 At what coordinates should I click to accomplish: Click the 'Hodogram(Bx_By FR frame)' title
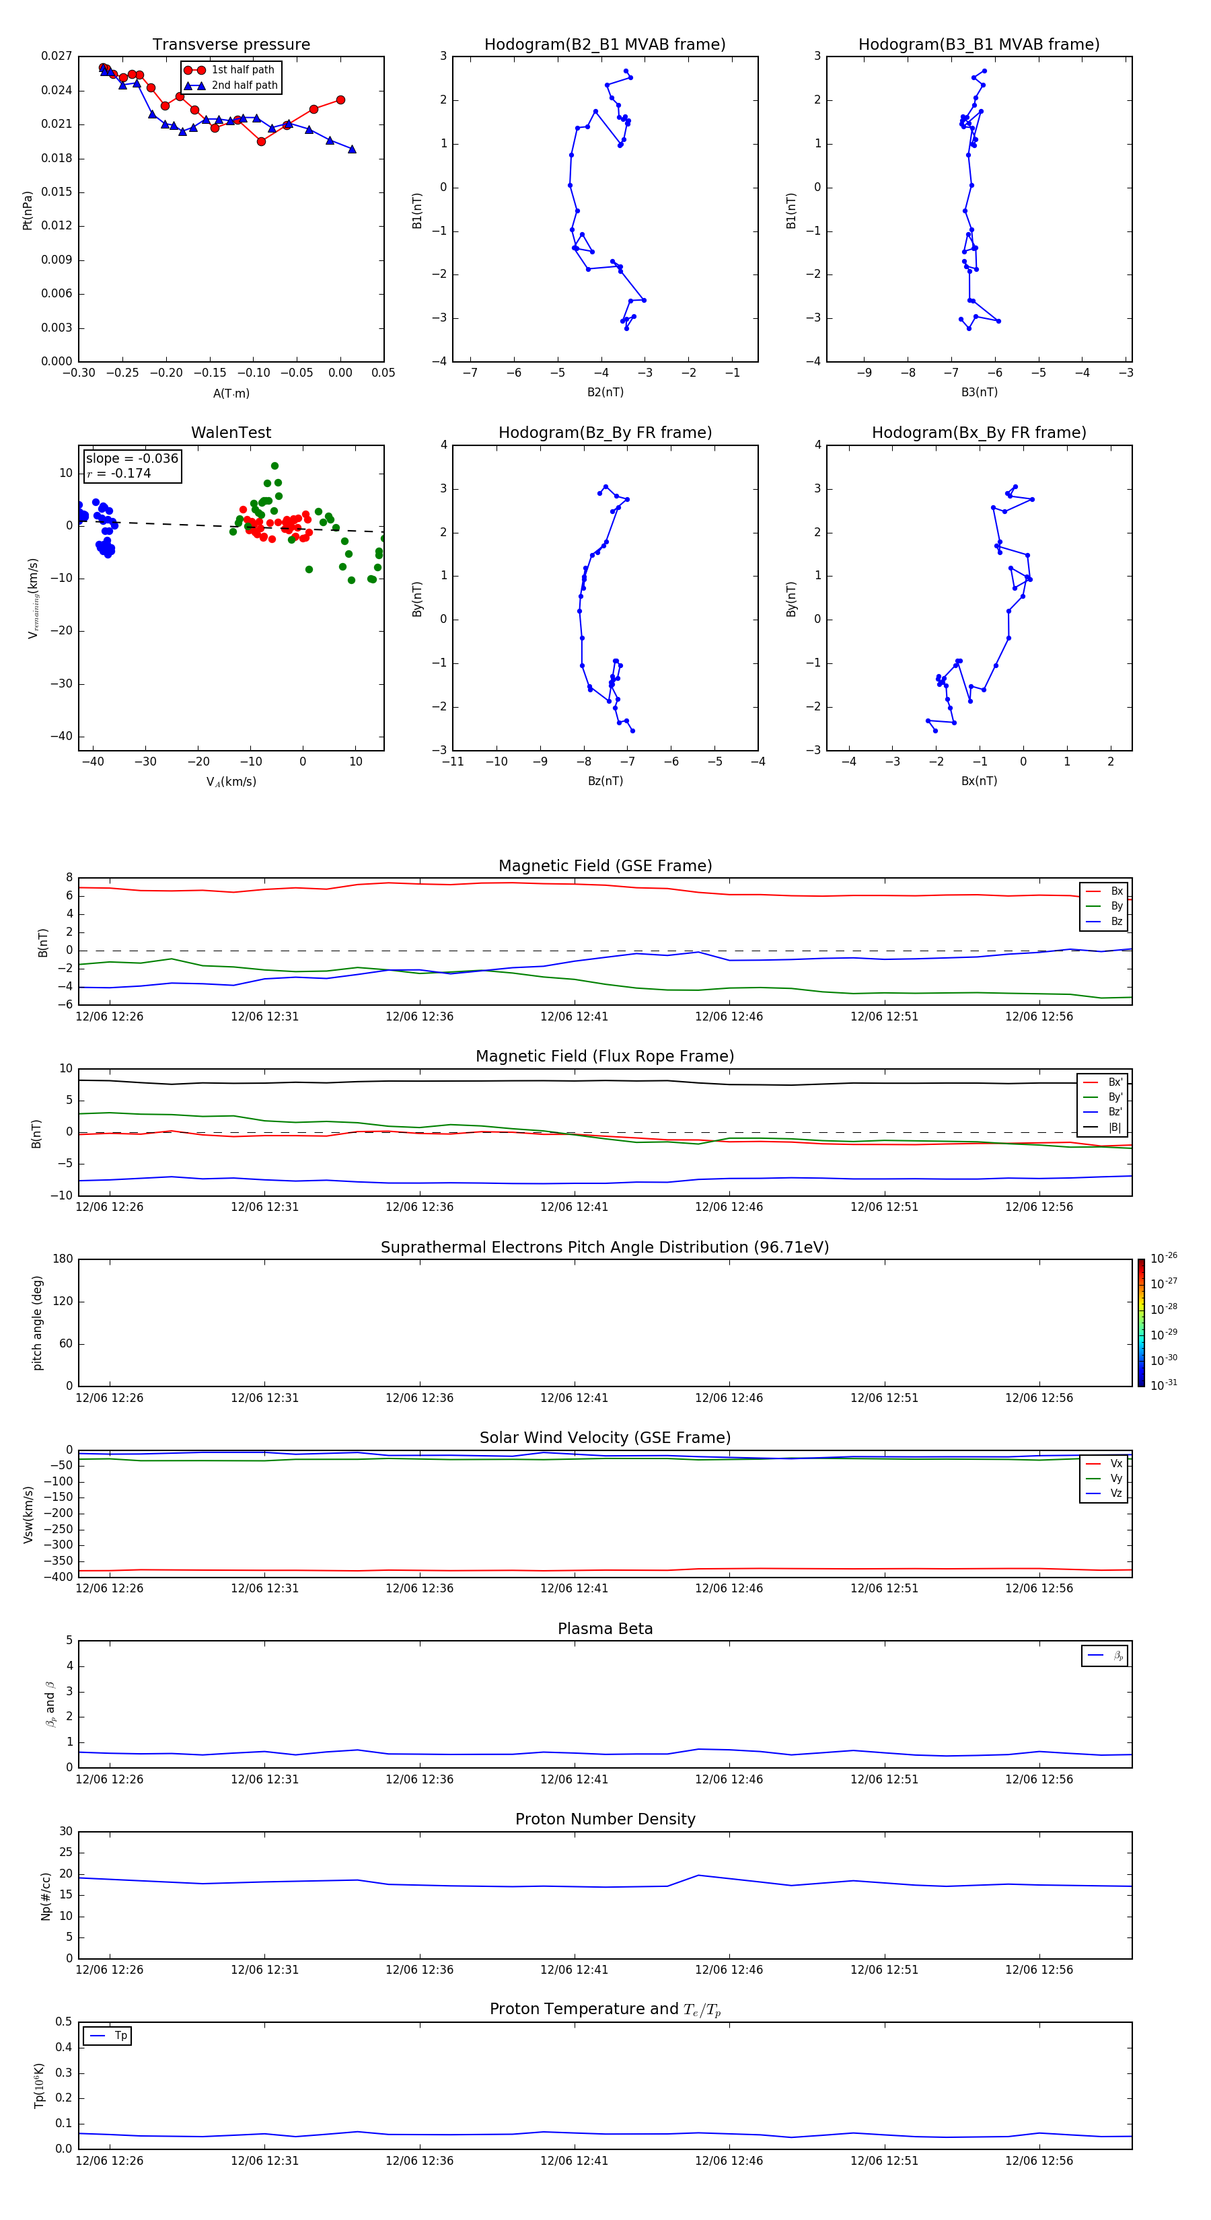click(x=979, y=433)
